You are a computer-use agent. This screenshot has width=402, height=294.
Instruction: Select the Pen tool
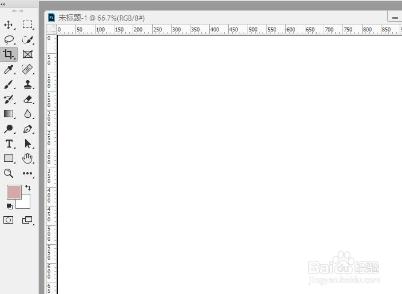pos(27,129)
